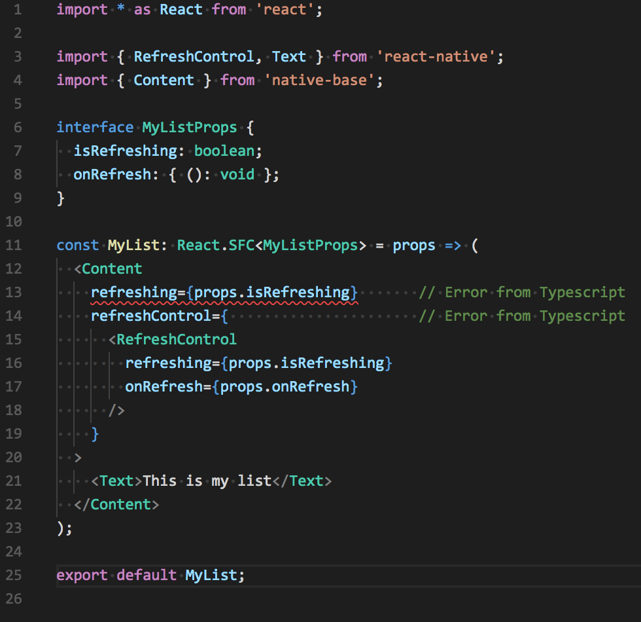Click the MyListProps interface name
This screenshot has height=622, width=641.
189,127
